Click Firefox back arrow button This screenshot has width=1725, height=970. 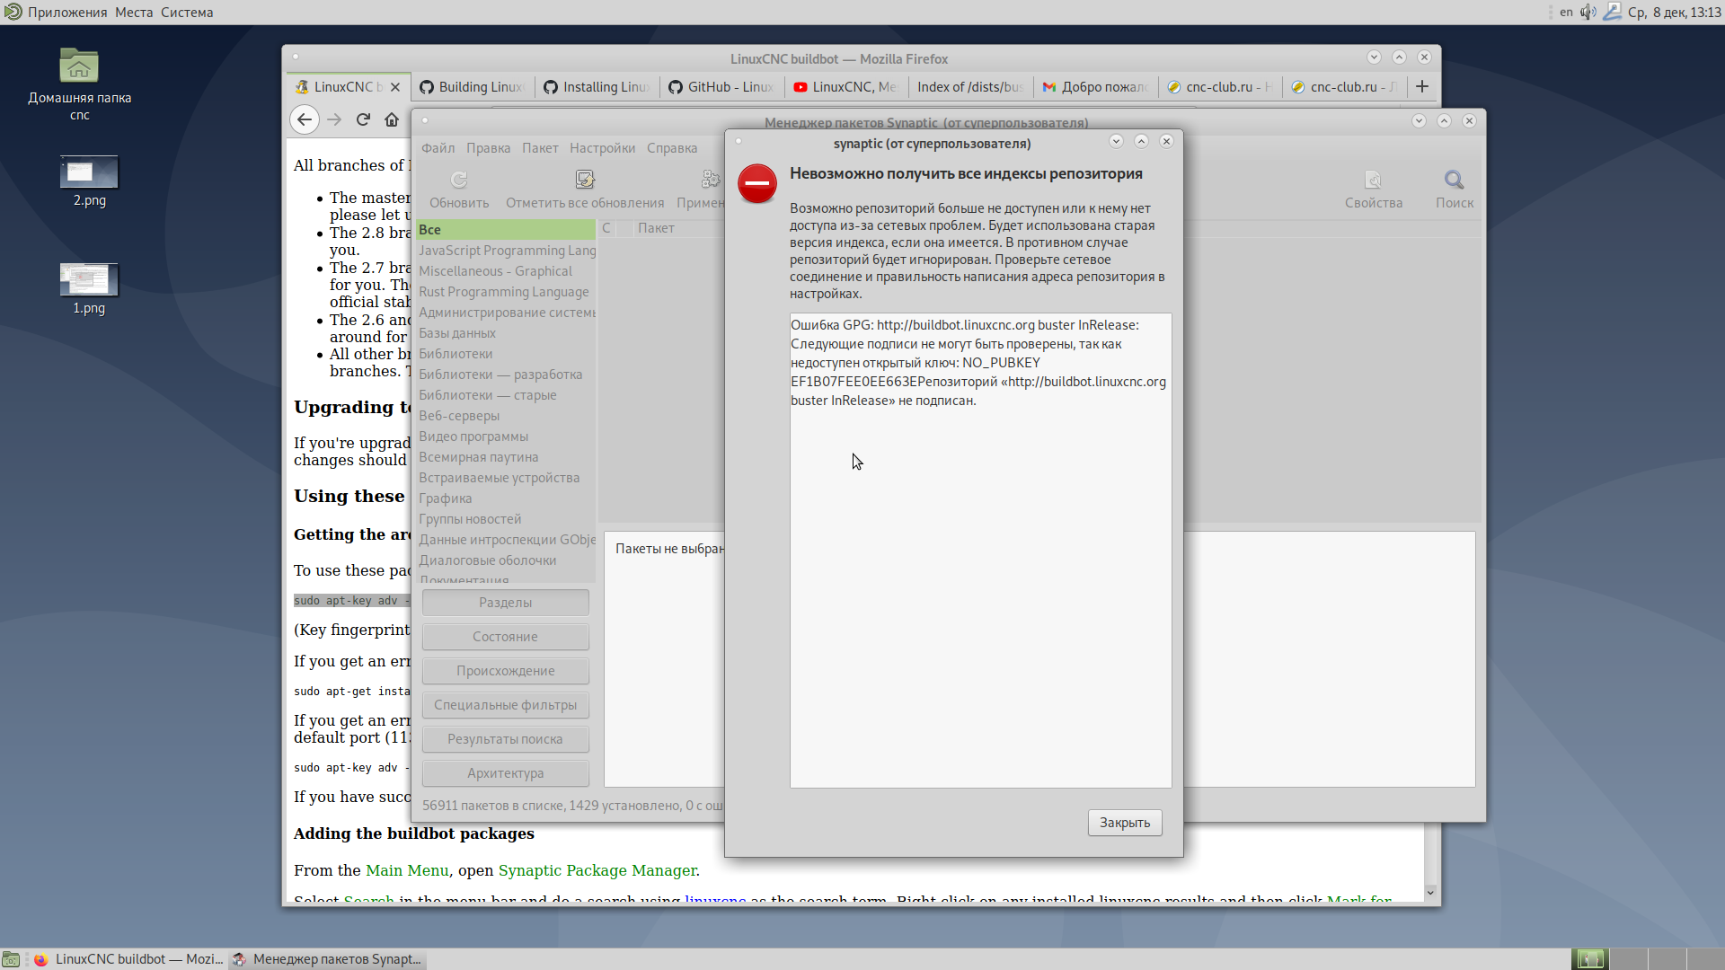point(305,119)
